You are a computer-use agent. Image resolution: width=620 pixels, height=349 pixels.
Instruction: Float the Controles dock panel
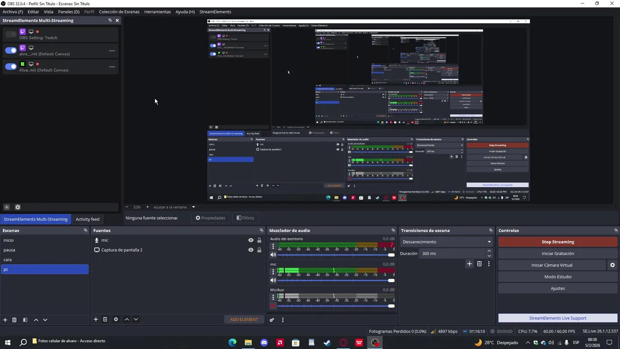point(616,231)
